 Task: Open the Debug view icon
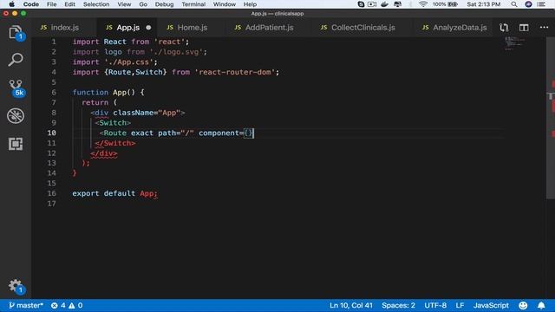pos(16,115)
